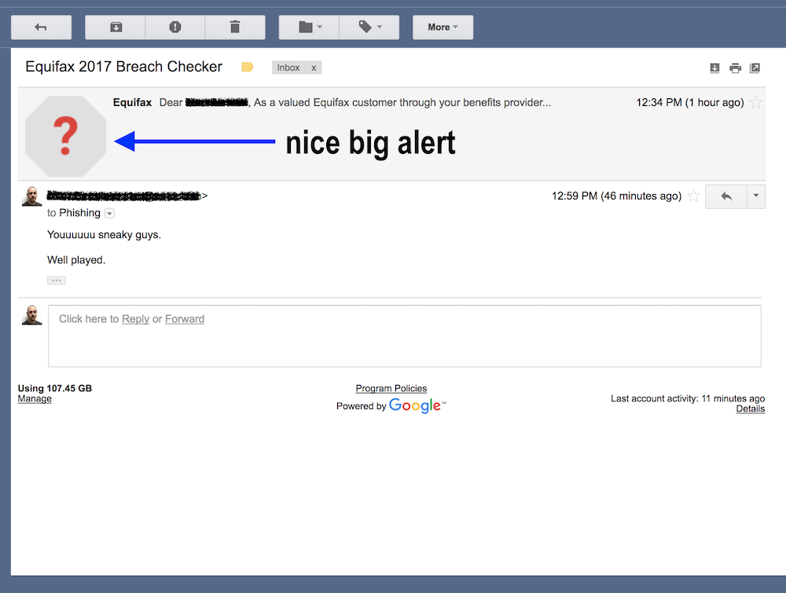Image resolution: width=786 pixels, height=593 pixels.
Task: Click the expand-all icon near the print button
Action: pos(714,68)
